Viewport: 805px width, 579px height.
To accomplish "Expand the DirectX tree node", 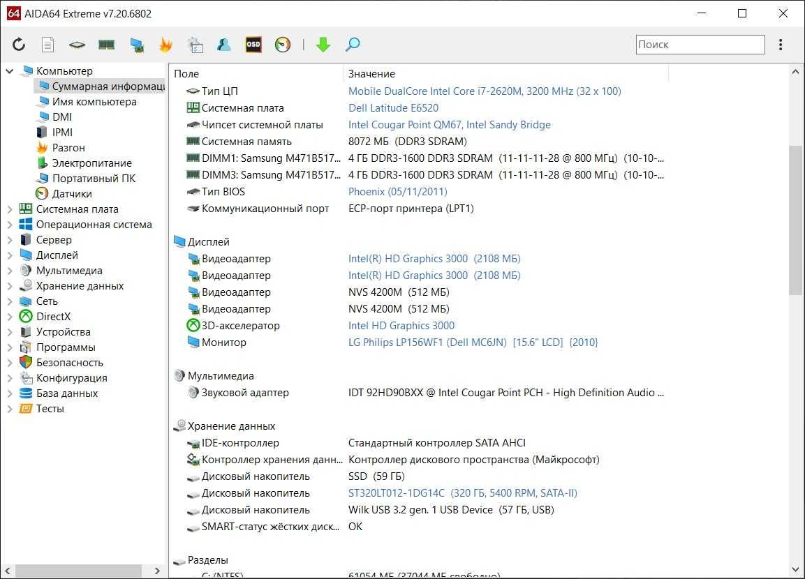I will coord(9,317).
